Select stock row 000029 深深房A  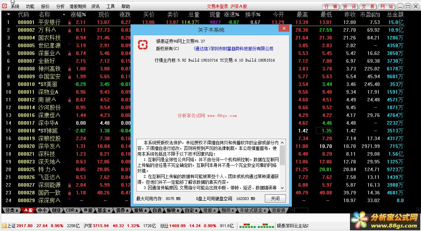(x=203, y=200)
